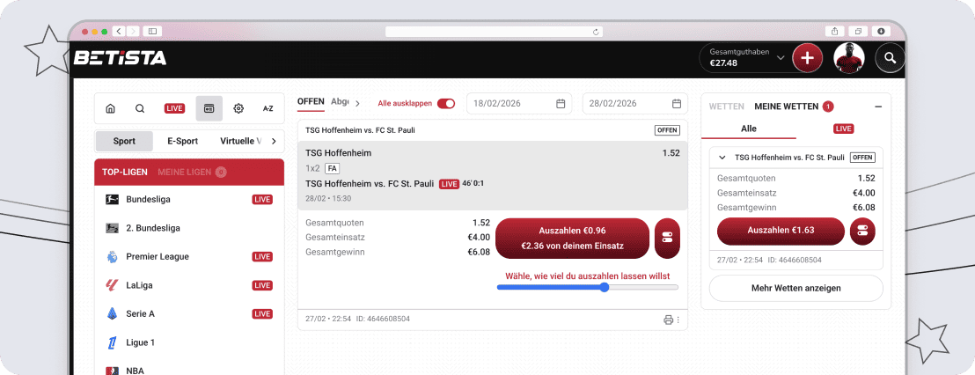Switch to the Sport tab
This screenshot has height=375, width=975.
(124, 141)
